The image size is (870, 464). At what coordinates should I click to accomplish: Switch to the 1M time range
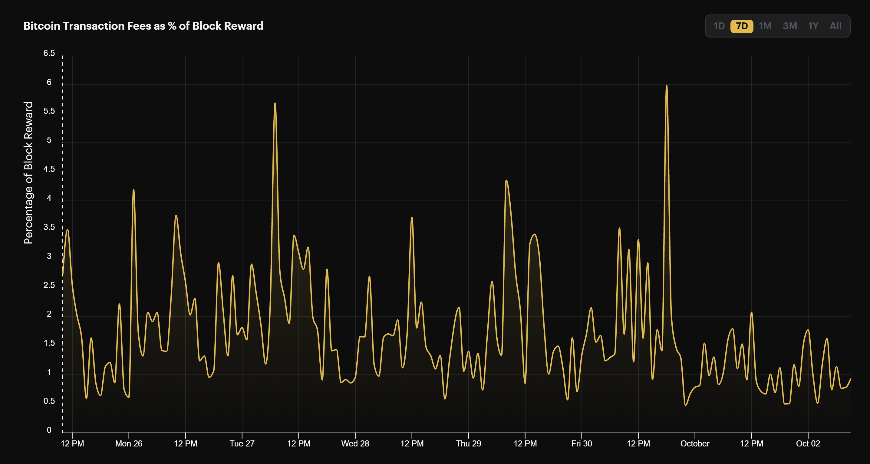[x=766, y=26]
